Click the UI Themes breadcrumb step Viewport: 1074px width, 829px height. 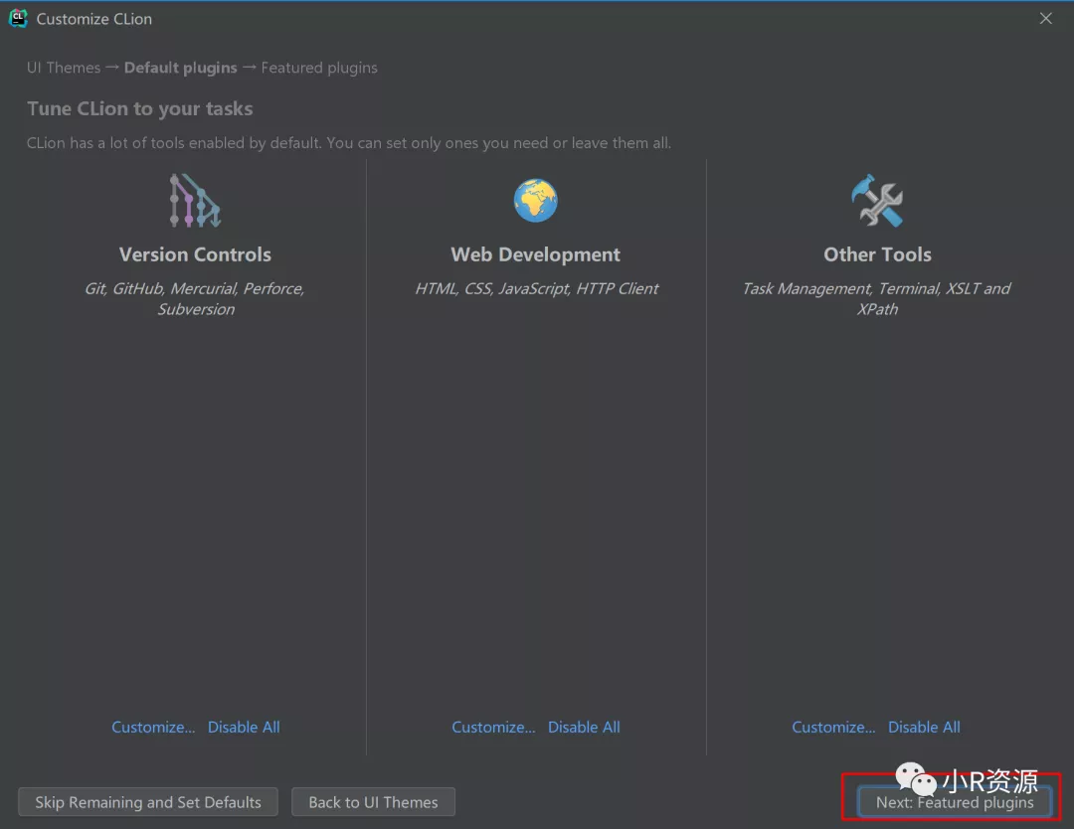pyautogui.click(x=64, y=68)
